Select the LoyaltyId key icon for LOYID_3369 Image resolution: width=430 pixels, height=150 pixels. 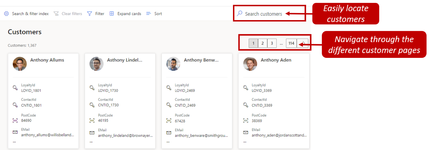point(246,88)
